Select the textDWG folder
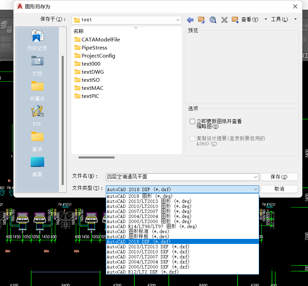The height and width of the screenshot is (286, 308). click(89, 72)
